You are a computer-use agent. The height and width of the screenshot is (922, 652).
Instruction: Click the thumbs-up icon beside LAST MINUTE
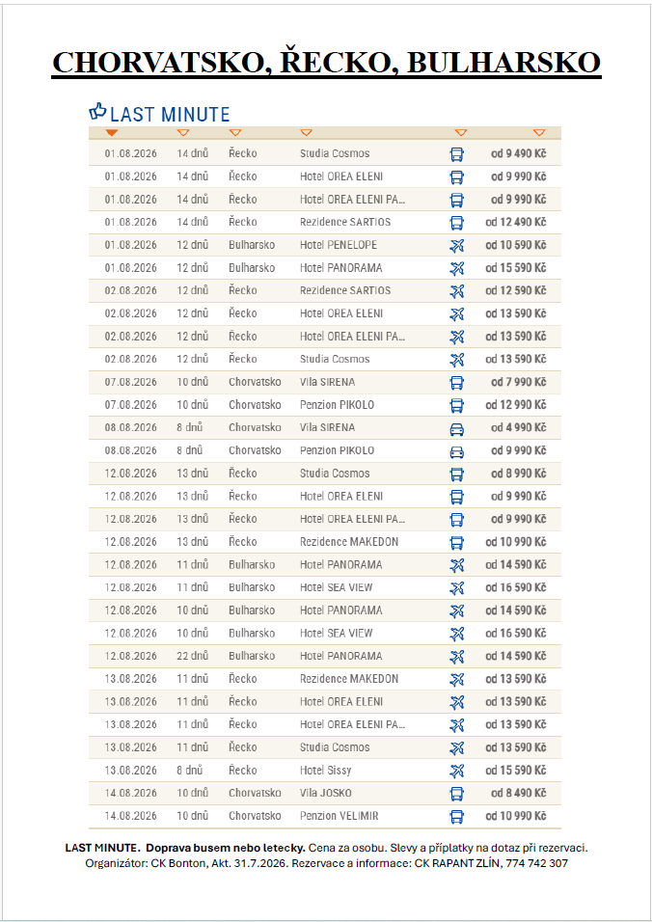point(97,111)
